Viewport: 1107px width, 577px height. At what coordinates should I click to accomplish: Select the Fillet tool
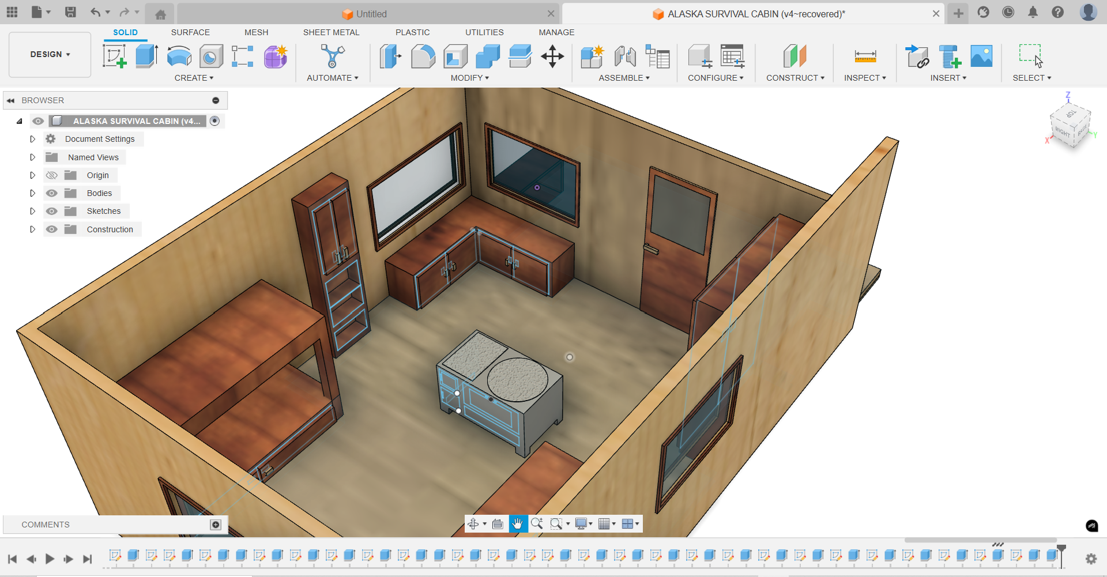pyautogui.click(x=423, y=56)
